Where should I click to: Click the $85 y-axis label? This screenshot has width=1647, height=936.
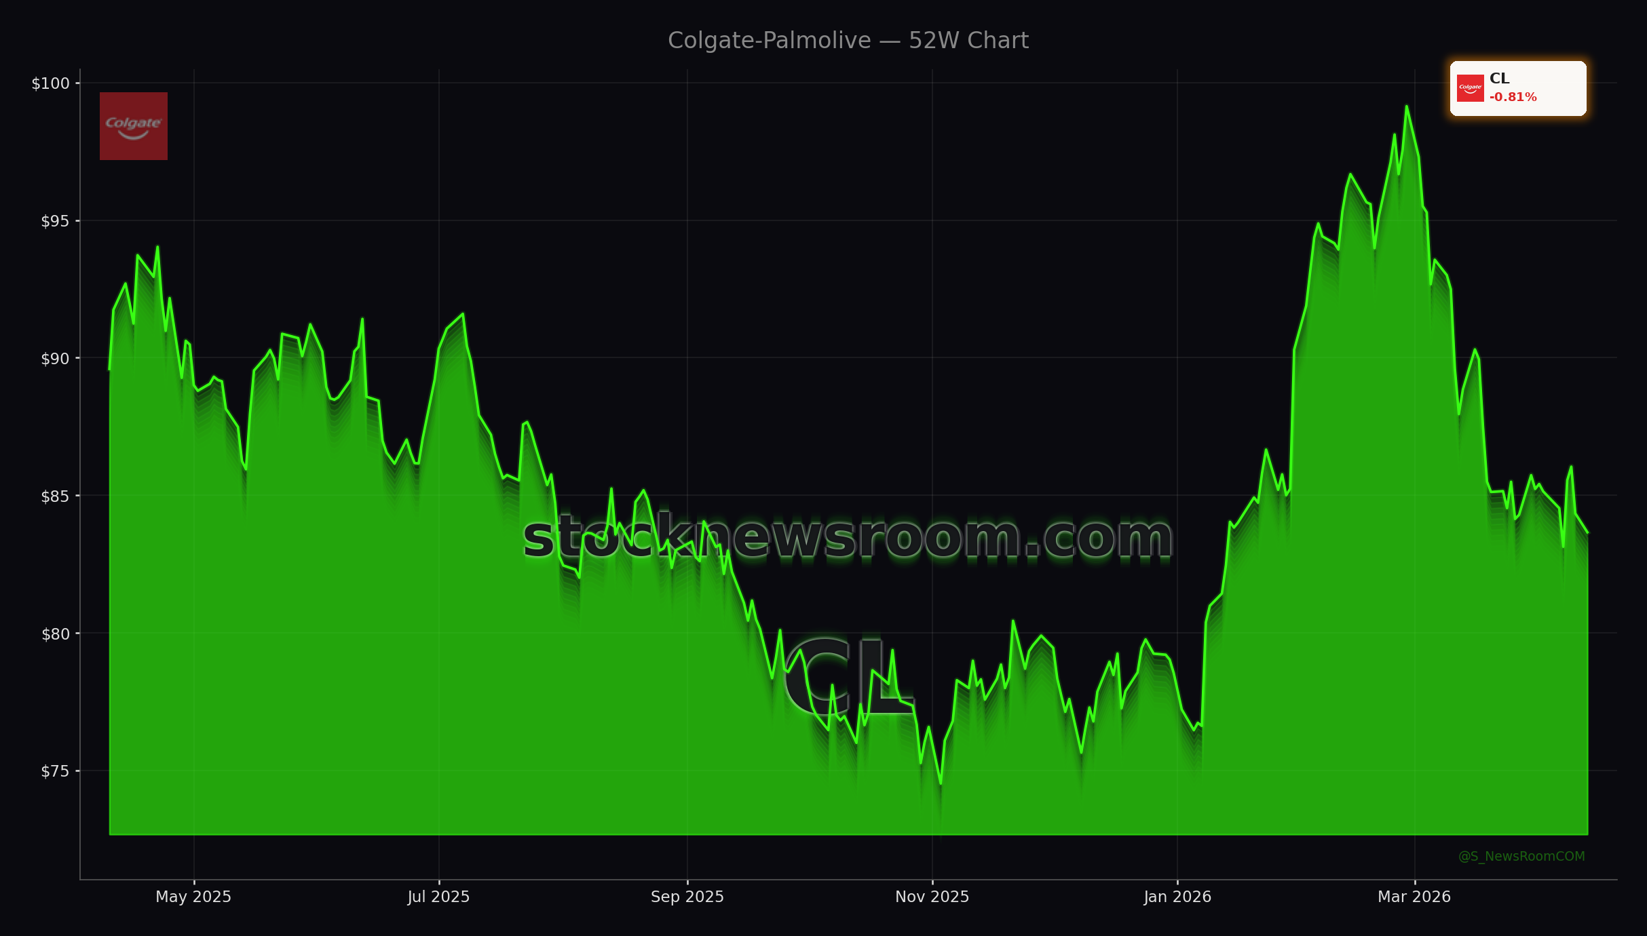[55, 496]
